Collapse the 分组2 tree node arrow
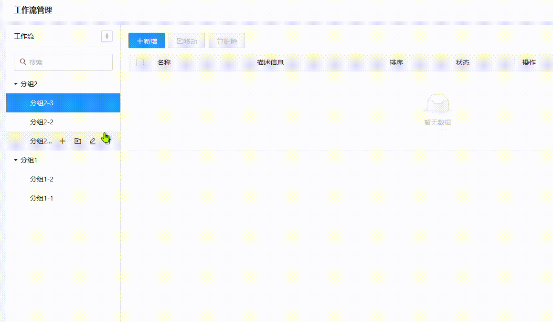 pos(16,84)
